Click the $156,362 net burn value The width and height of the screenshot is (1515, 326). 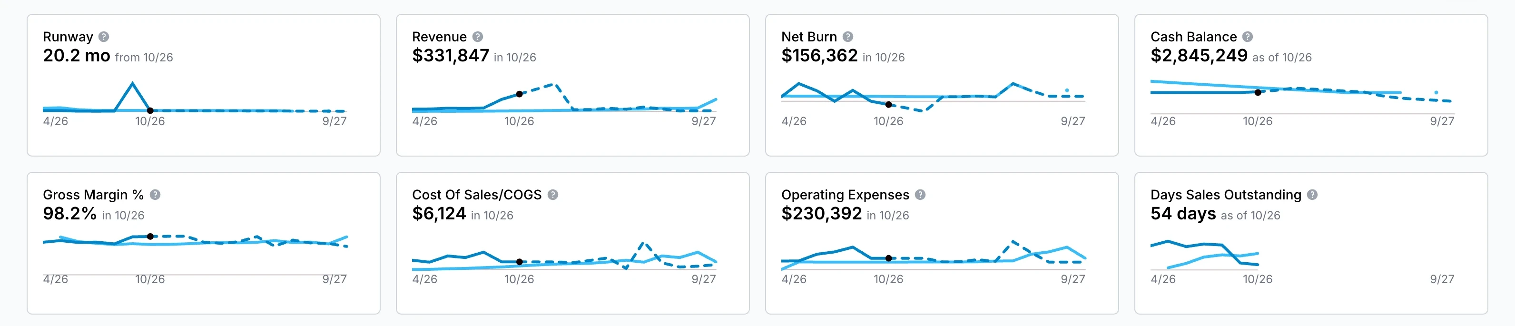819,56
